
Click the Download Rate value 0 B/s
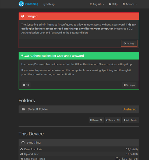(132, 149)
